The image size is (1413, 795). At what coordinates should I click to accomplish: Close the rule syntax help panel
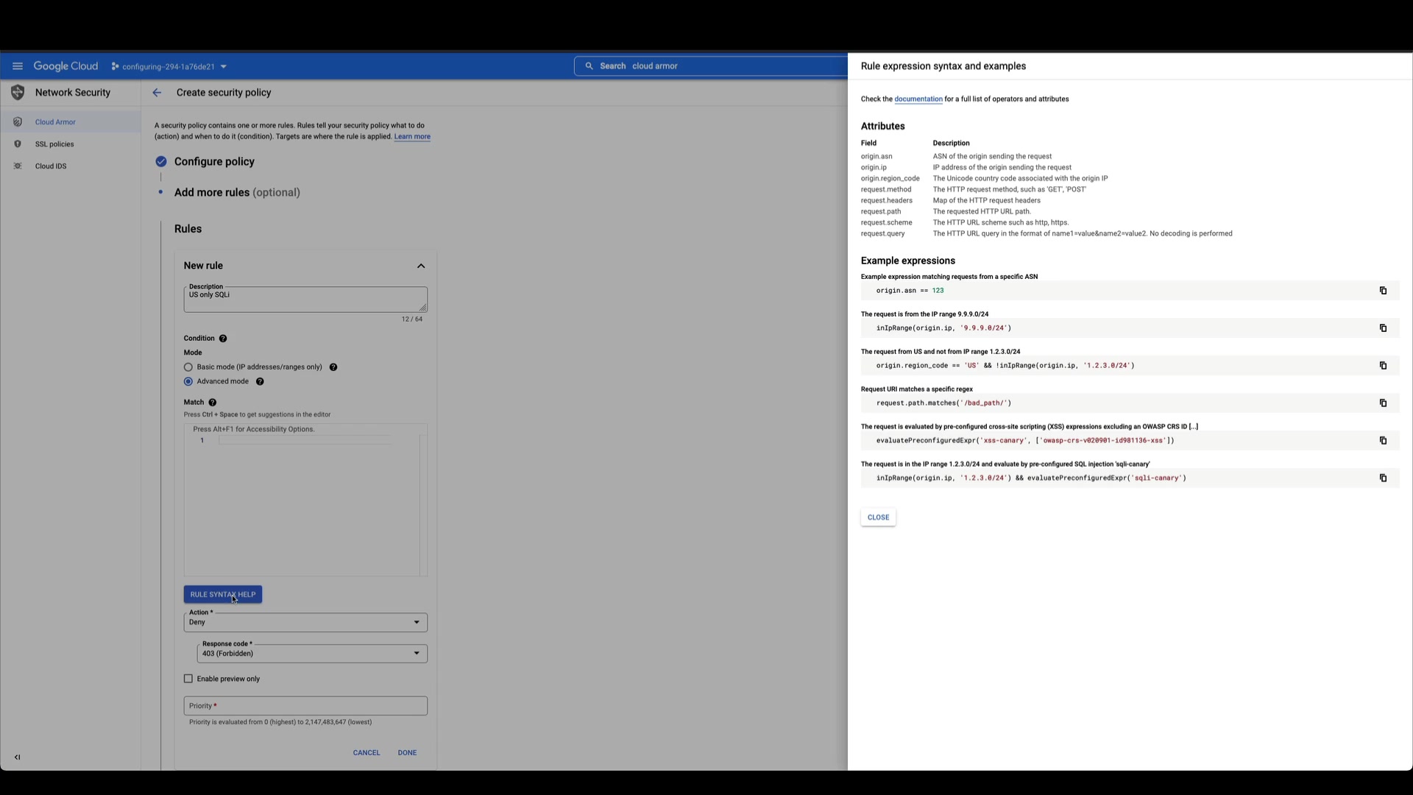[x=878, y=517]
